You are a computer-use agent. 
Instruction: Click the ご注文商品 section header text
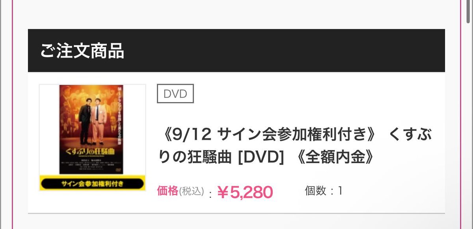[x=82, y=51]
